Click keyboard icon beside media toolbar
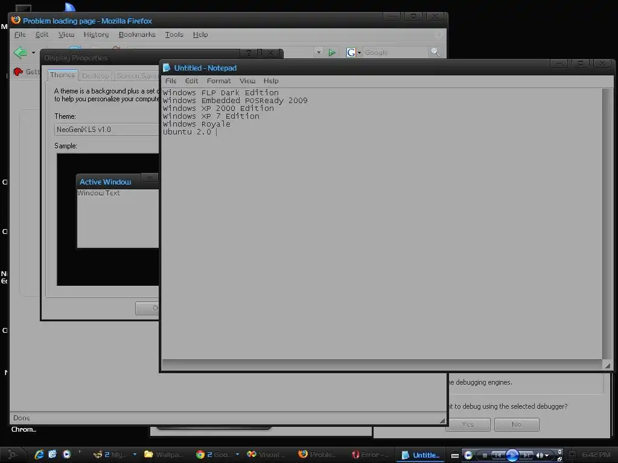 tap(455, 456)
